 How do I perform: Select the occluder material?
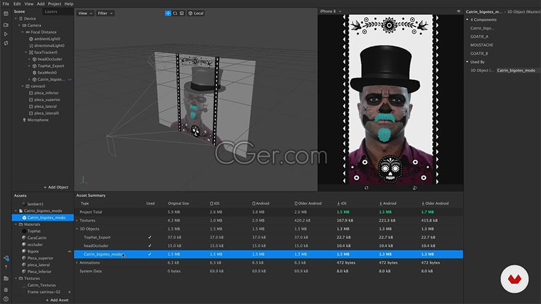coord(33,244)
